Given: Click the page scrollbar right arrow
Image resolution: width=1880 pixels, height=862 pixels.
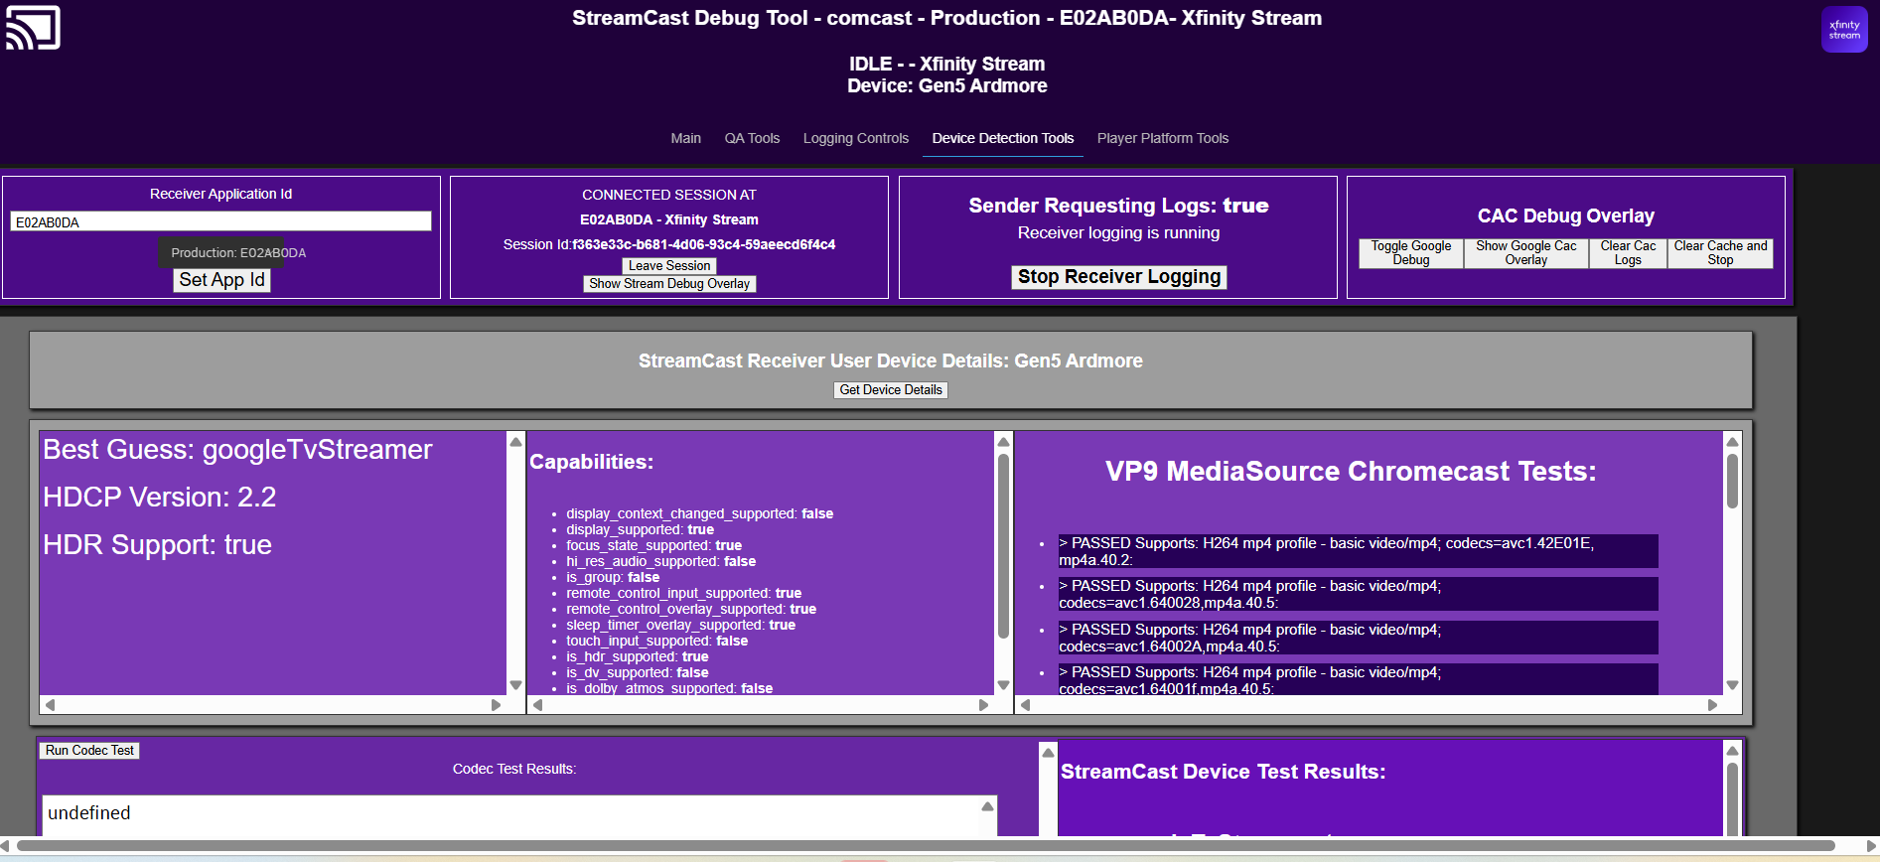Looking at the screenshot, I should (x=1871, y=846).
